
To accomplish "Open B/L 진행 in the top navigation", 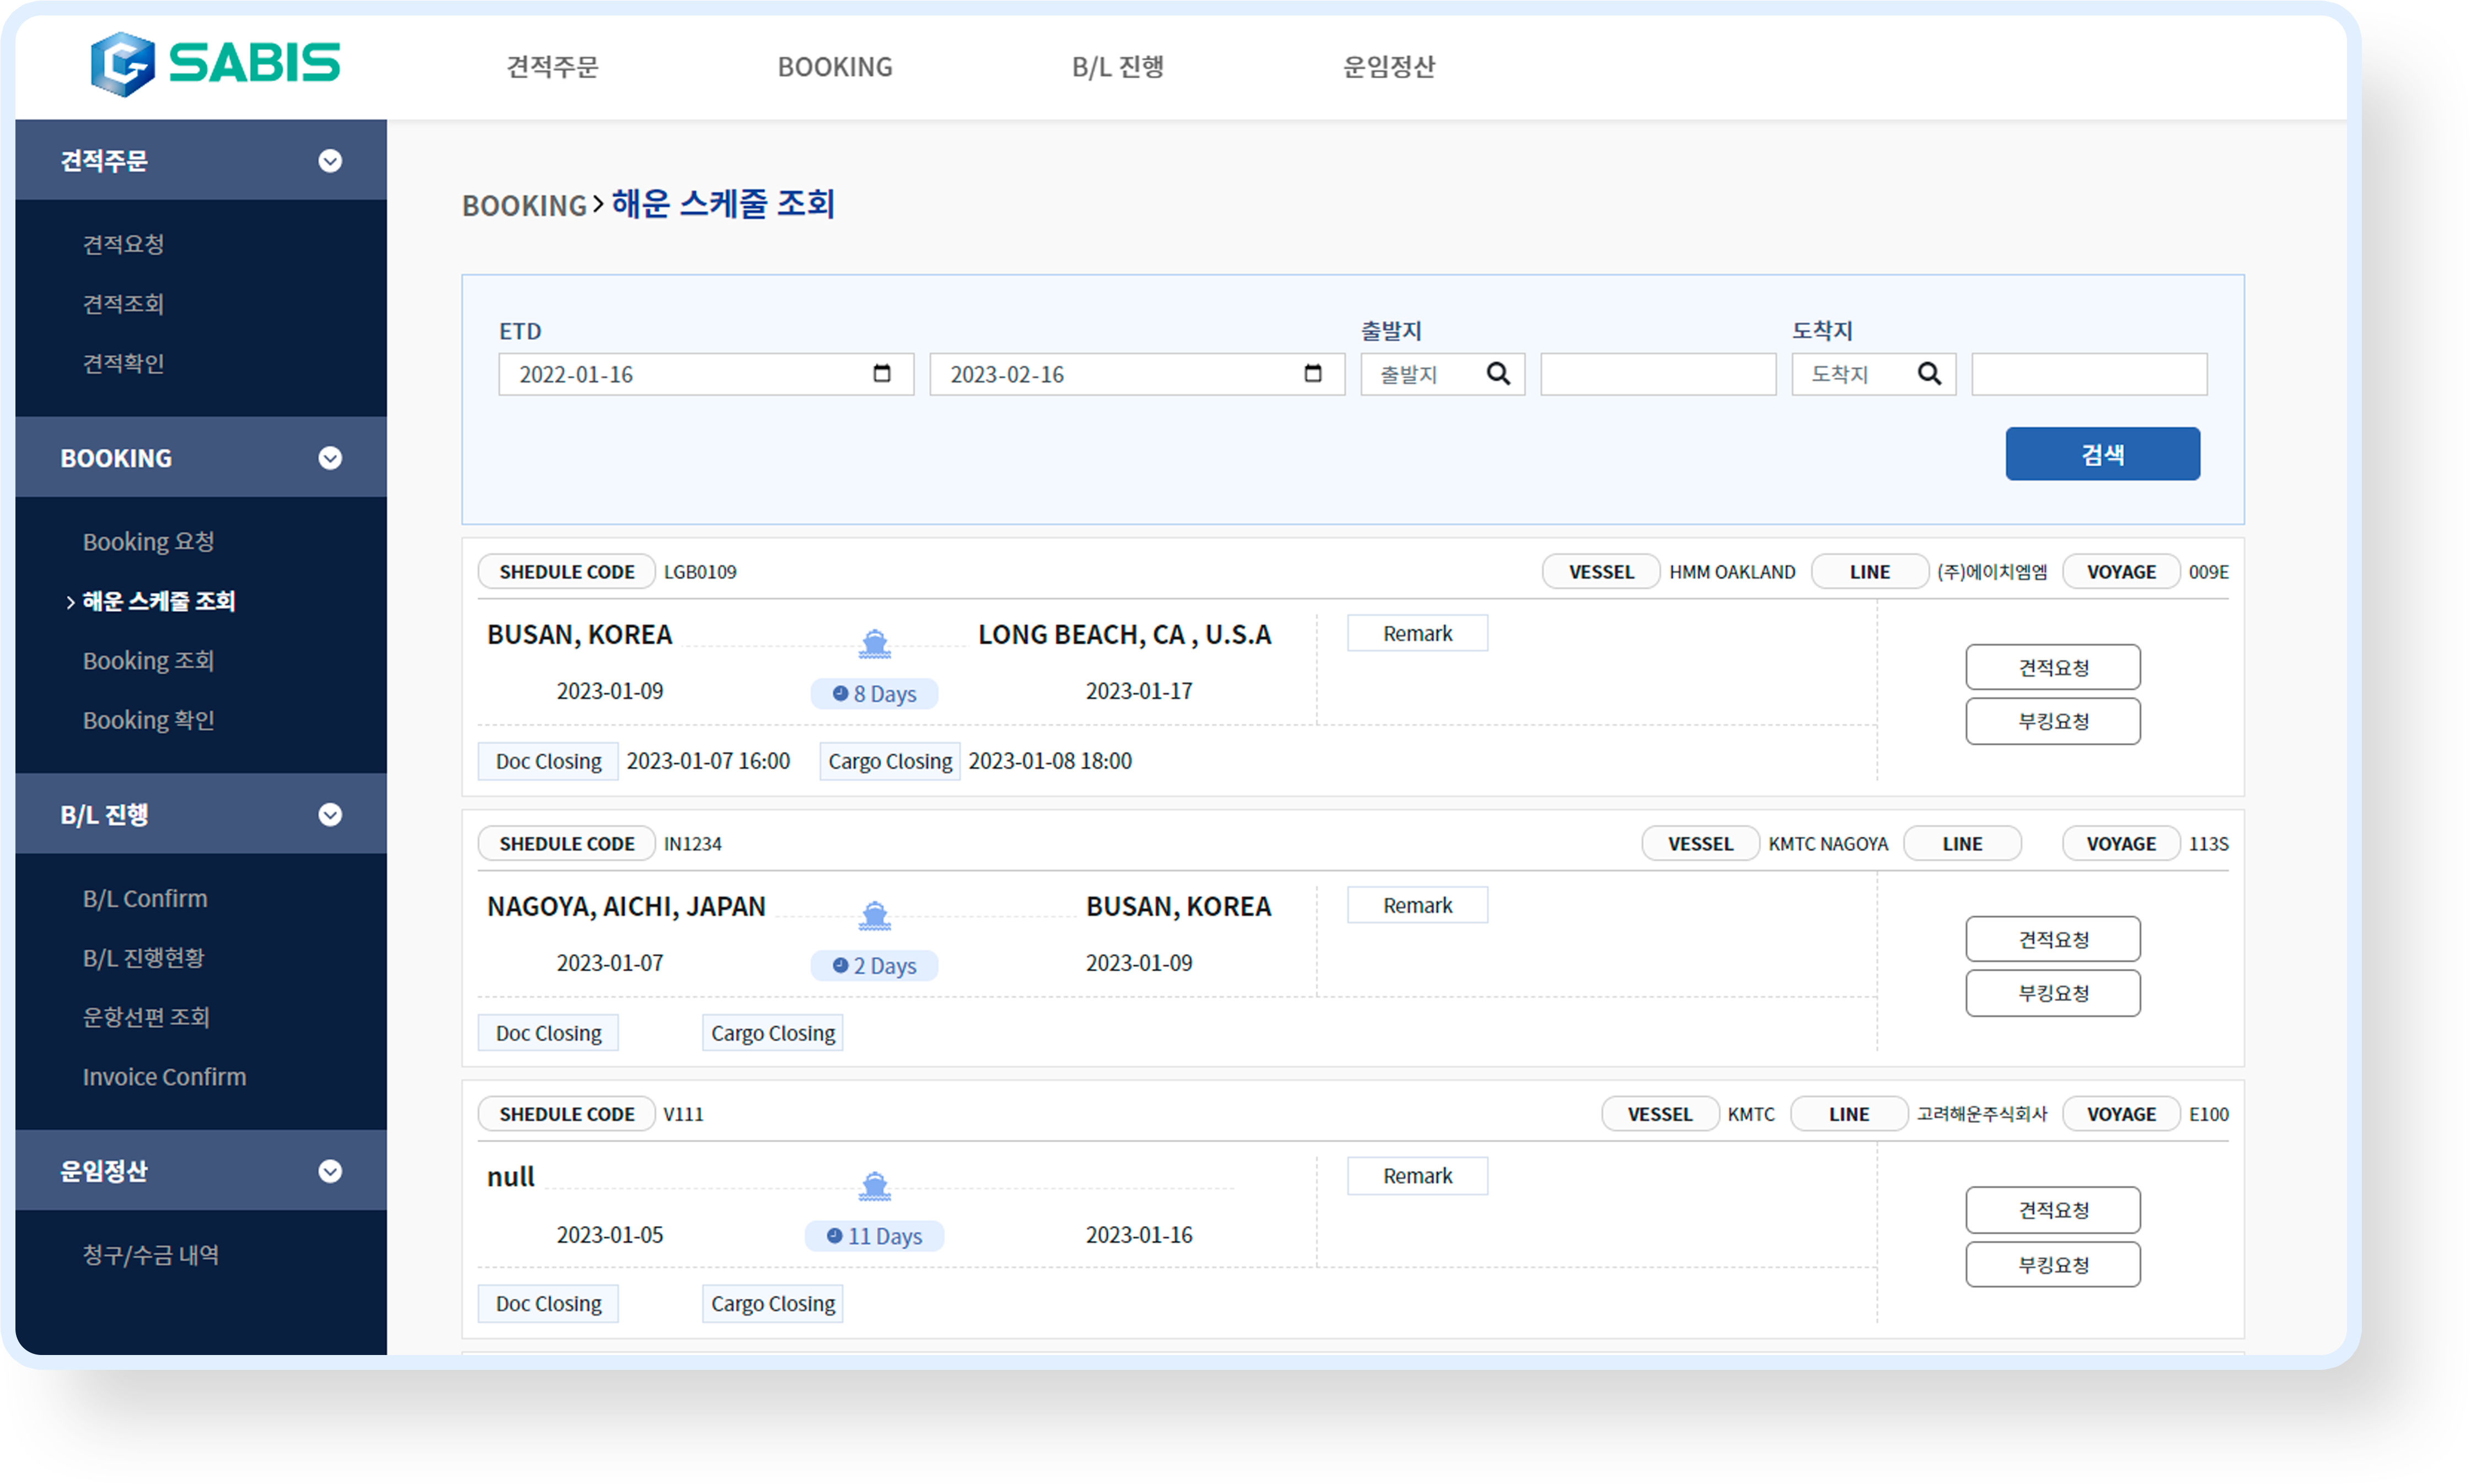I will pyautogui.click(x=1117, y=67).
